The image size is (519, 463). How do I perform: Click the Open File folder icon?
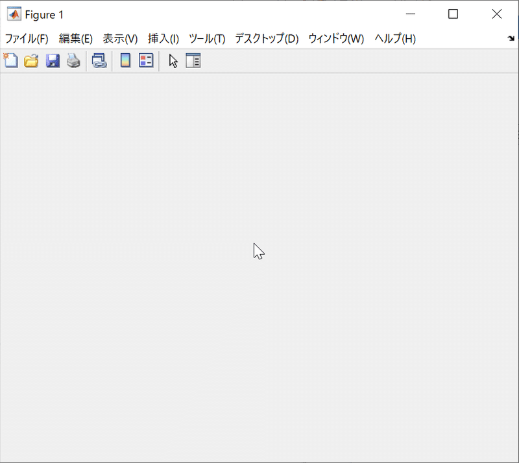[x=31, y=60]
